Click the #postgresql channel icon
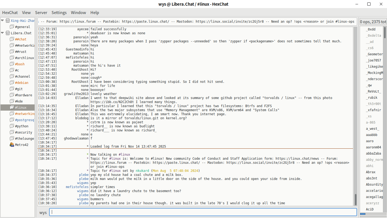The image size is (387, 218). pos(12,120)
